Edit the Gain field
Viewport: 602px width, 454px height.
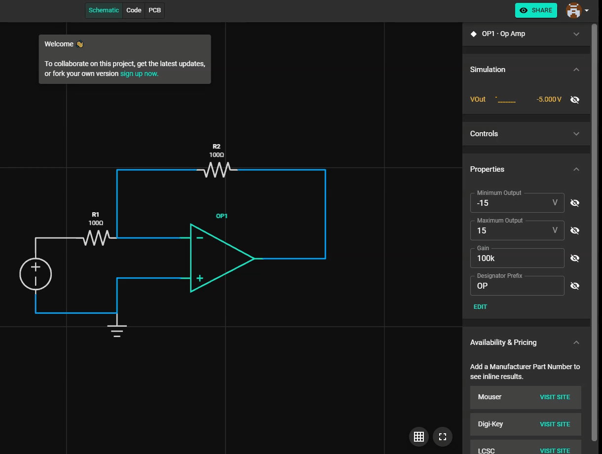click(x=517, y=258)
